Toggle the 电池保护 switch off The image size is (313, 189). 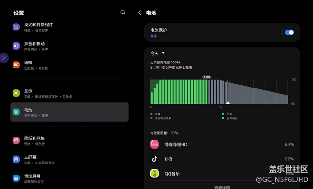pyautogui.click(x=289, y=32)
